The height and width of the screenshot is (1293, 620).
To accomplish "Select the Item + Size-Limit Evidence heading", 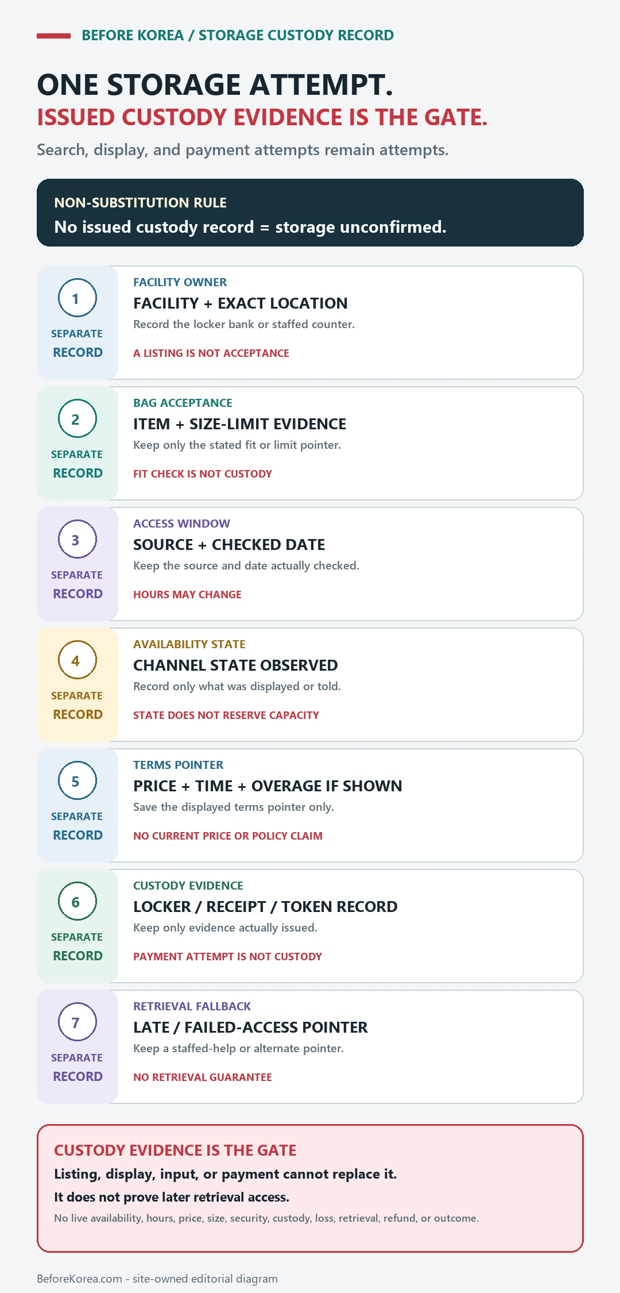I will coord(239,424).
